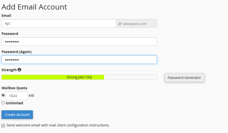Click the Strength info icon
The width and height of the screenshot is (228, 133).
coord(19,70)
